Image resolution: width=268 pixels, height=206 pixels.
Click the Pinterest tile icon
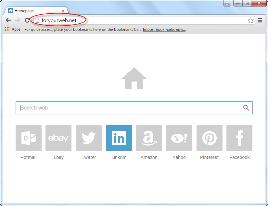click(210, 138)
